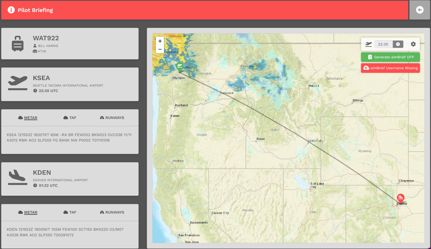Click the clock icon by 22:30 UTC

[x=35, y=91]
